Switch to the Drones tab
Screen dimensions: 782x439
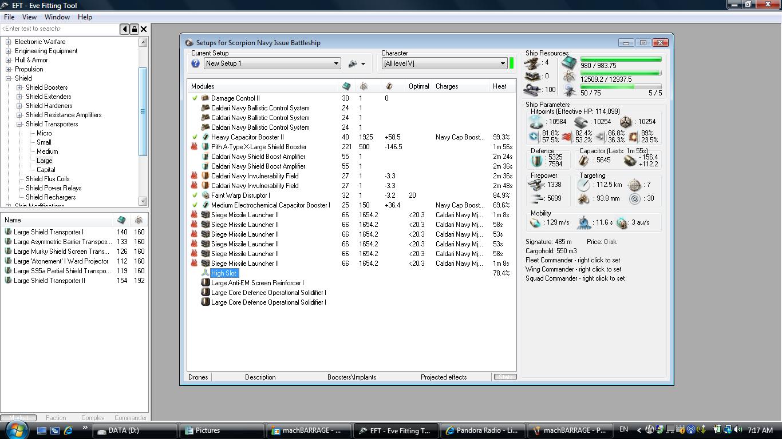pos(199,377)
